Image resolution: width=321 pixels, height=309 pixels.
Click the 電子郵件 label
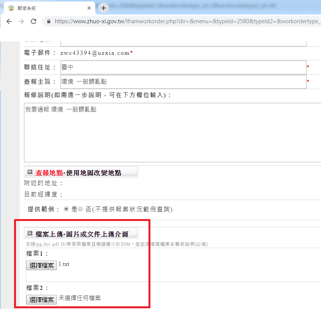[40, 53]
